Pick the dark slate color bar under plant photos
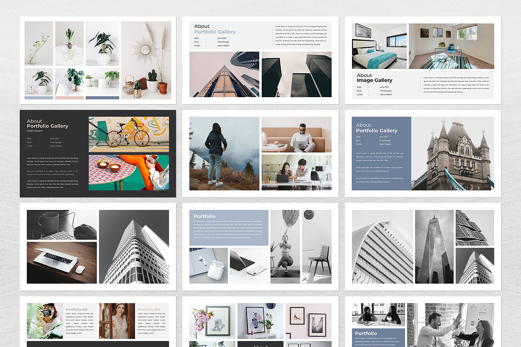 click(102, 98)
